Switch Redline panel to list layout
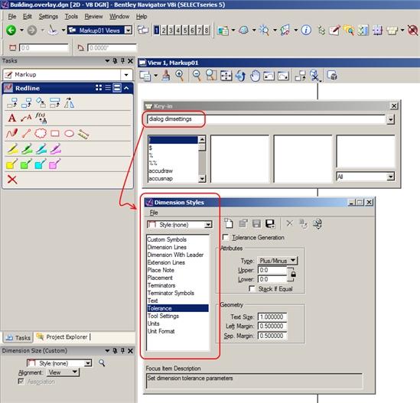The image size is (420, 403). click(x=108, y=88)
